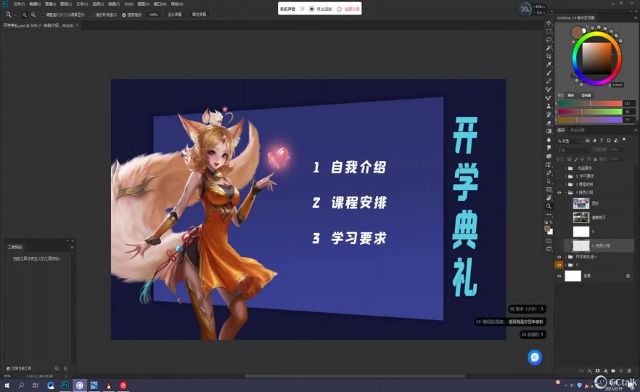Select the Magic Wand tool
Viewport: 640px width, 392px height.
click(x=549, y=48)
